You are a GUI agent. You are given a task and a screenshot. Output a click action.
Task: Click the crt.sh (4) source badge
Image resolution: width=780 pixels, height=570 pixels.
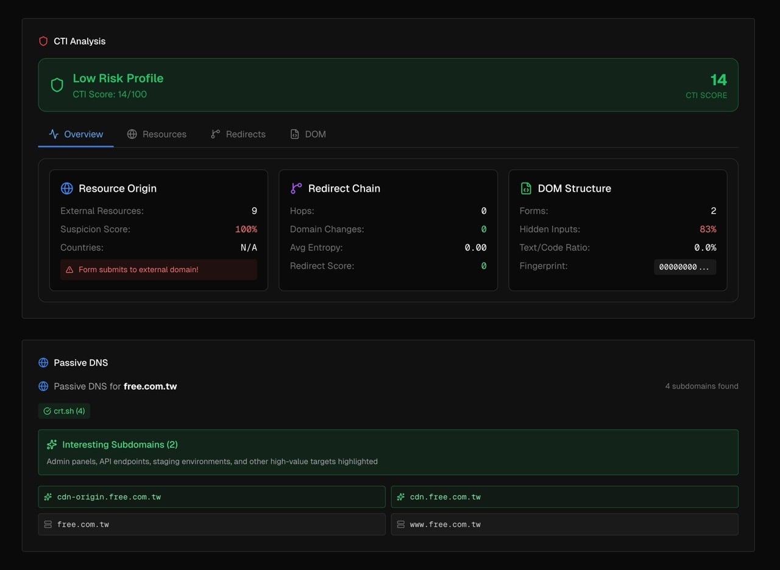click(64, 412)
